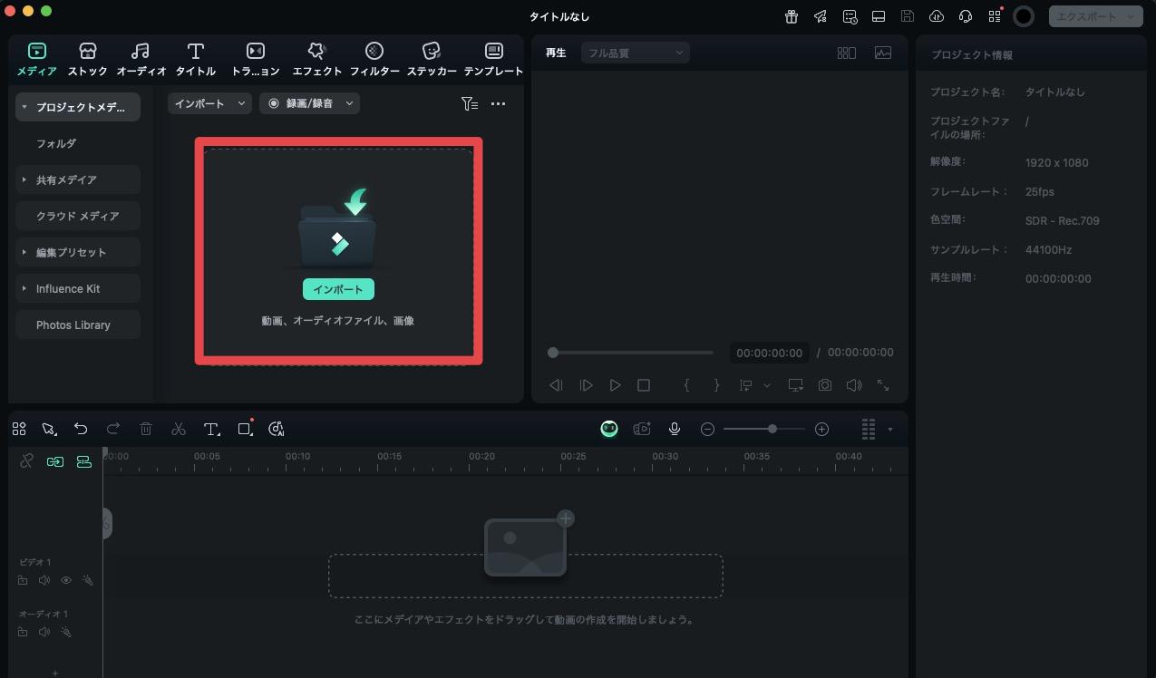Screen dimensions: 1156x678
Task: Open the フル品質 playback quality dropdown
Action: click(636, 53)
